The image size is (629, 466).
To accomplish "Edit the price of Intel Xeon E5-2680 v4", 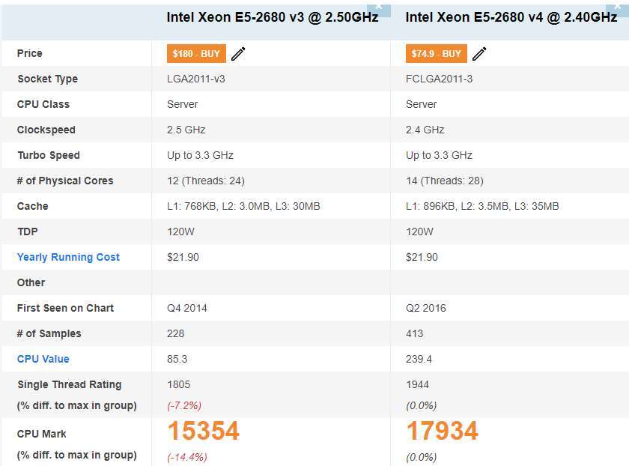I will (x=479, y=53).
